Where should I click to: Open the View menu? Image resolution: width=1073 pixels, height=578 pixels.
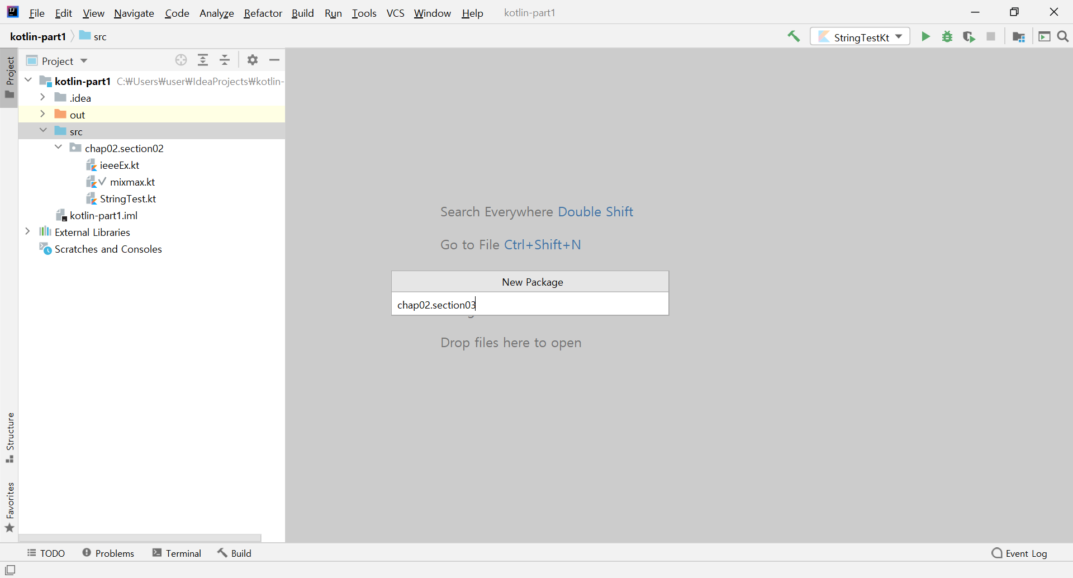point(93,13)
